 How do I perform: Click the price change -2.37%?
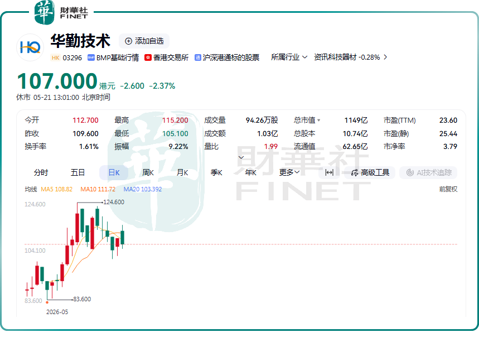click(x=162, y=86)
